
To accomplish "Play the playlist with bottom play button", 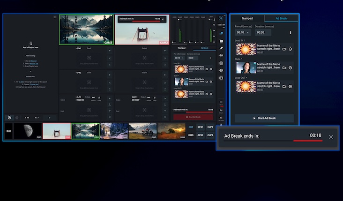I will [x=50, y=118].
